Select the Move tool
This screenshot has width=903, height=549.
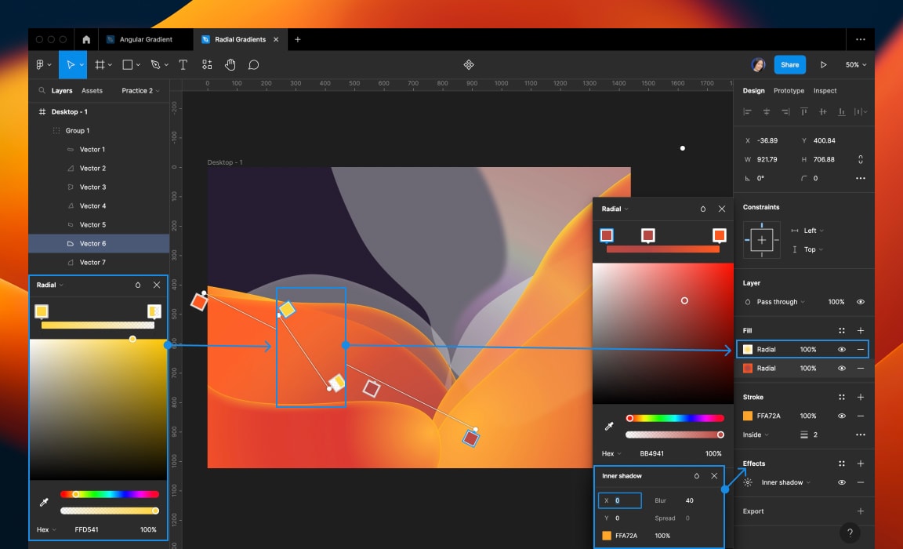click(72, 64)
